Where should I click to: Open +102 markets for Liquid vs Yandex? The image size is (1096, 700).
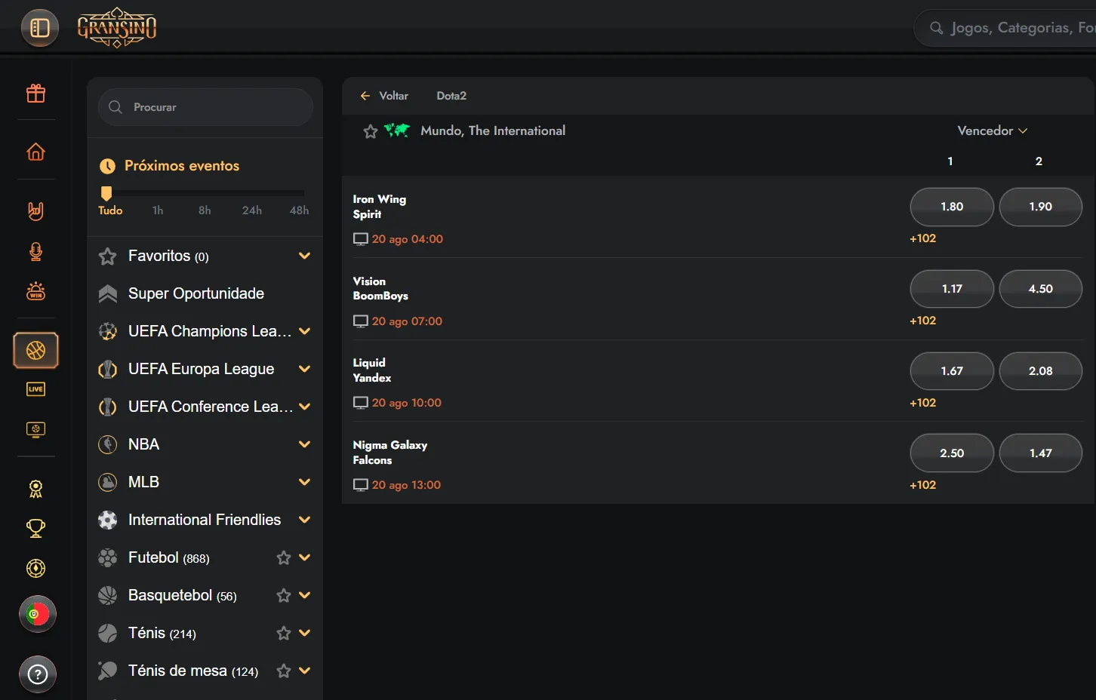click(922, 403)
